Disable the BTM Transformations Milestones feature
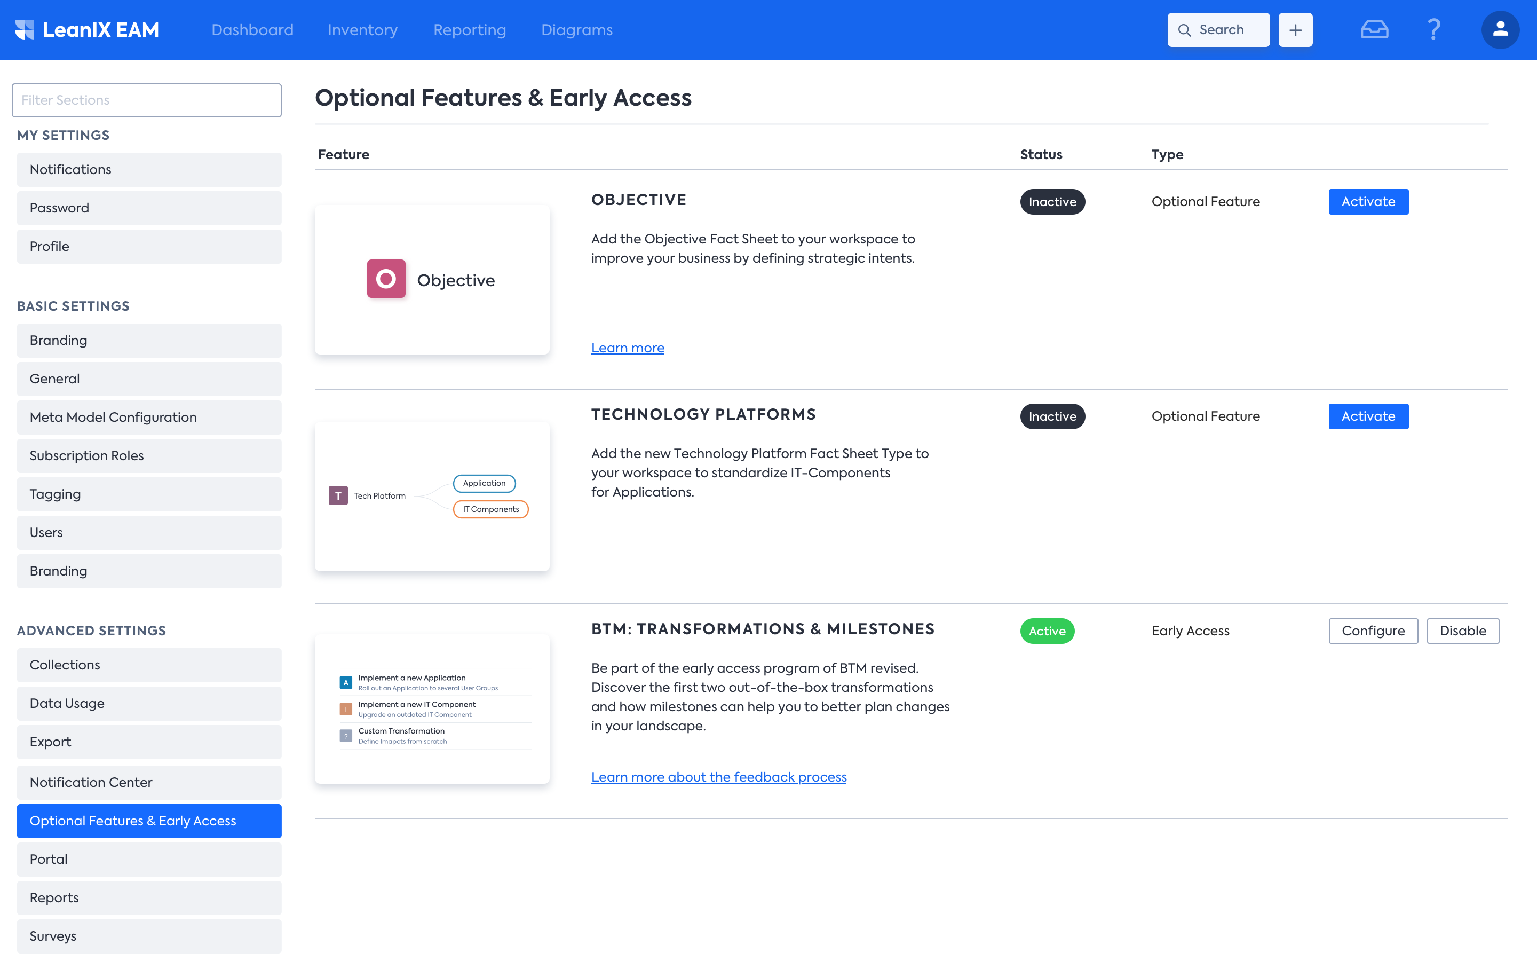1537x961 pixels. pos(1463,630)
